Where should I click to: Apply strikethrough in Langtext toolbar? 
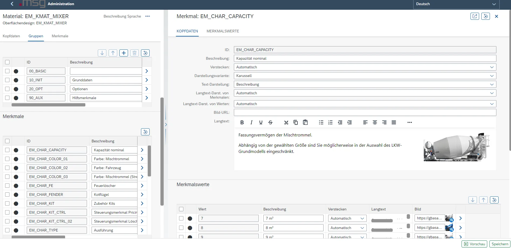pyautogui.click(x=270, y=122)
